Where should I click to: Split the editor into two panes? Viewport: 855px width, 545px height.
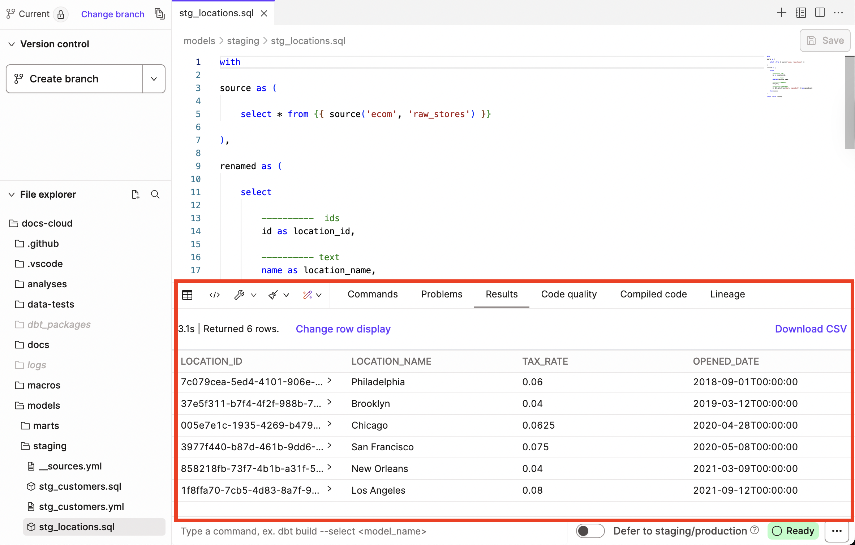pyautogui.click(x=820, y=12)
